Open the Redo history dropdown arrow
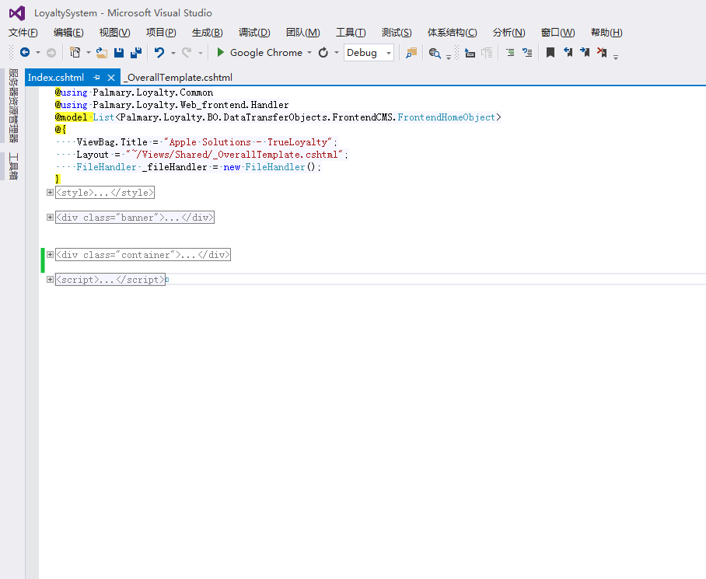This screenshot has height=579, width=706. pyautogui.click(x=201, y=53)
